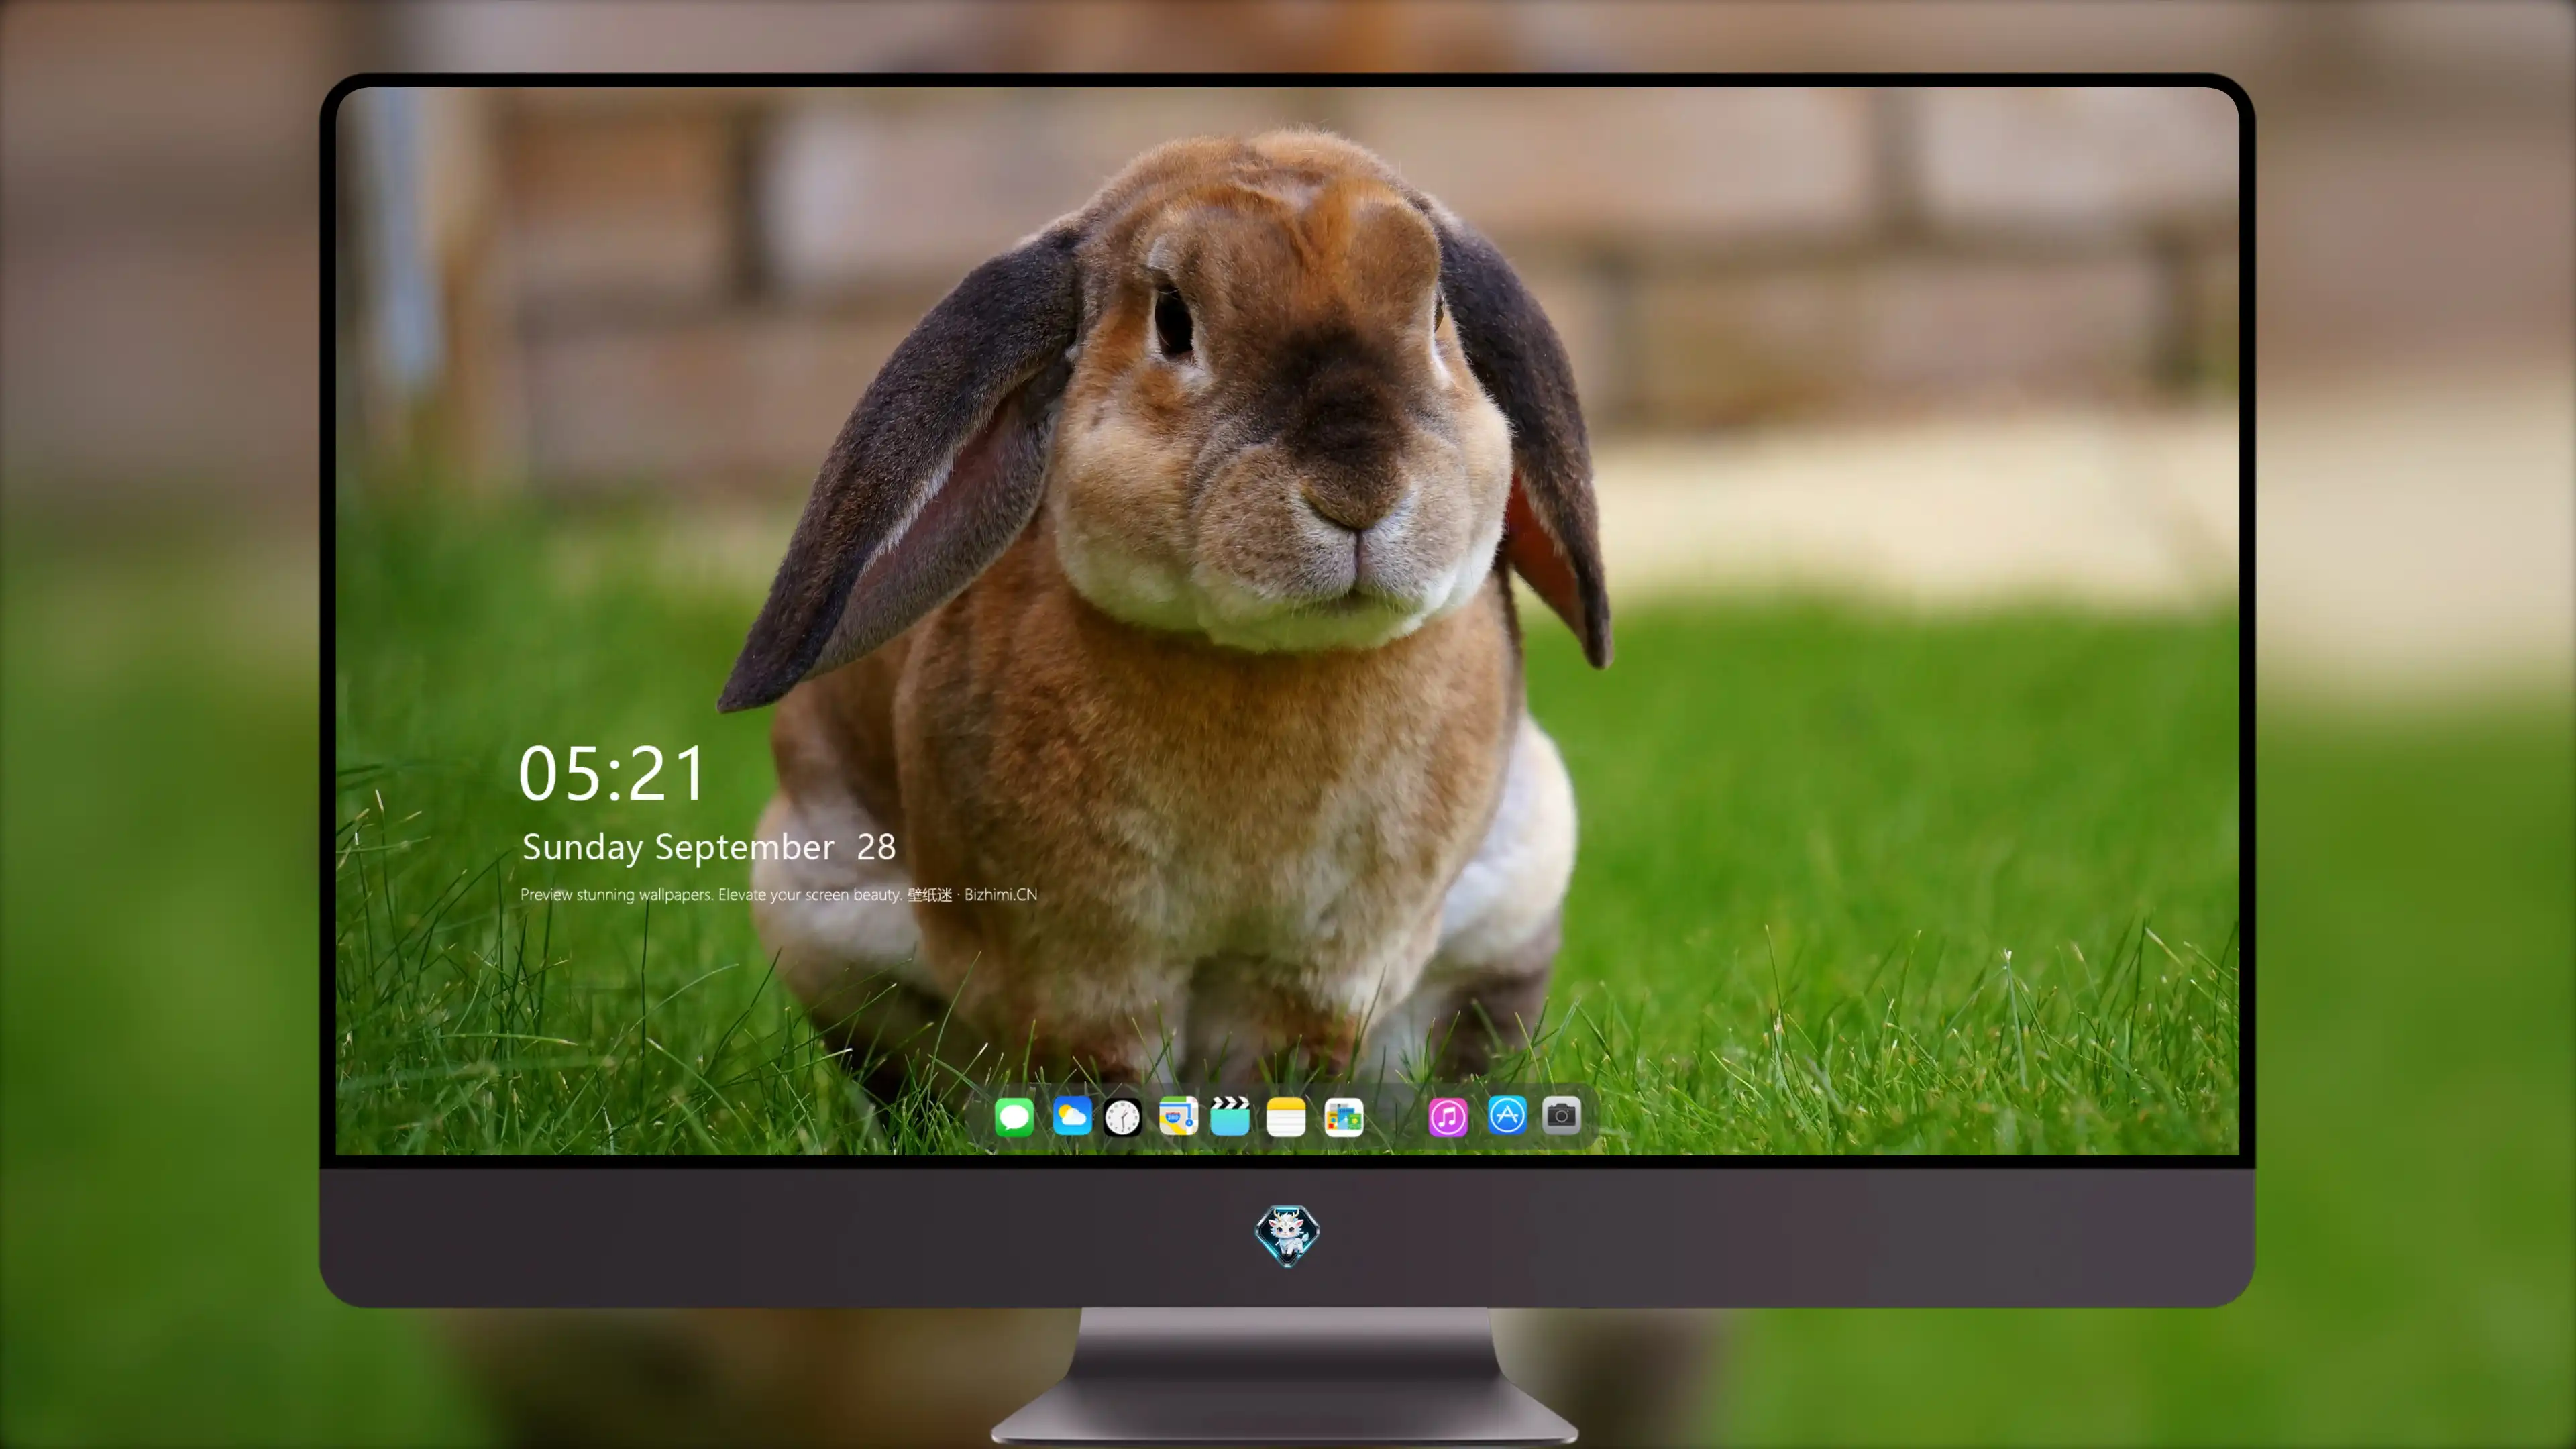Open the Notes app in the dock
Screen dimensions: 2576x1449
(x=1286, y=1117)
